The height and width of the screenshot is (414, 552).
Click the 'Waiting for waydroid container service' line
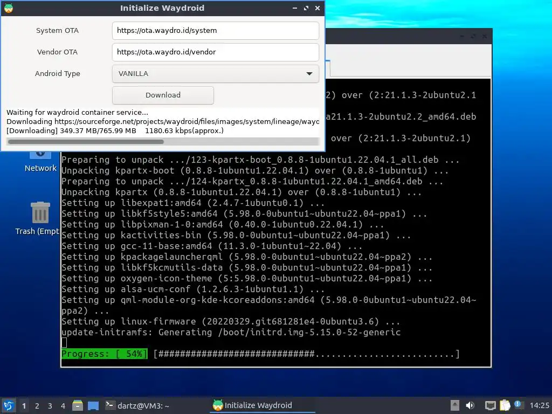78,113
